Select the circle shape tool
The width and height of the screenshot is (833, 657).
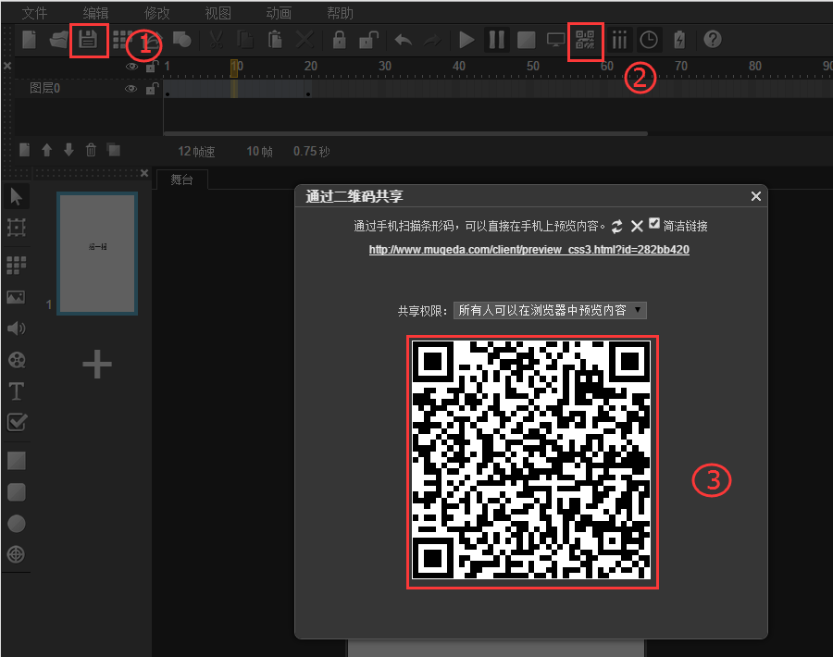[16, 524]
